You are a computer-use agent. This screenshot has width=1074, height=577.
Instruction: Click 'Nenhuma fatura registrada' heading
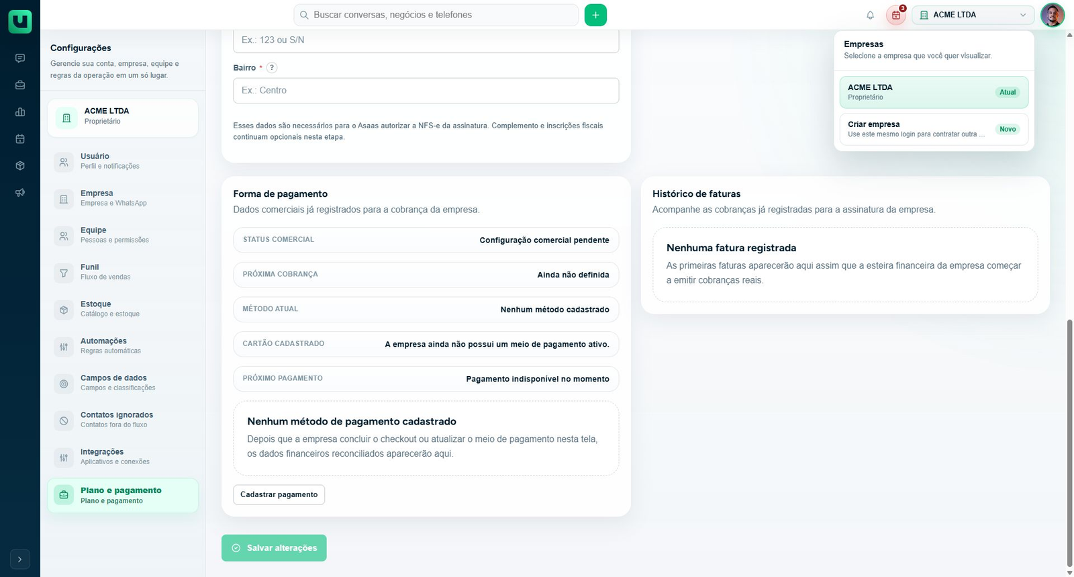click(x=731, y=248)
